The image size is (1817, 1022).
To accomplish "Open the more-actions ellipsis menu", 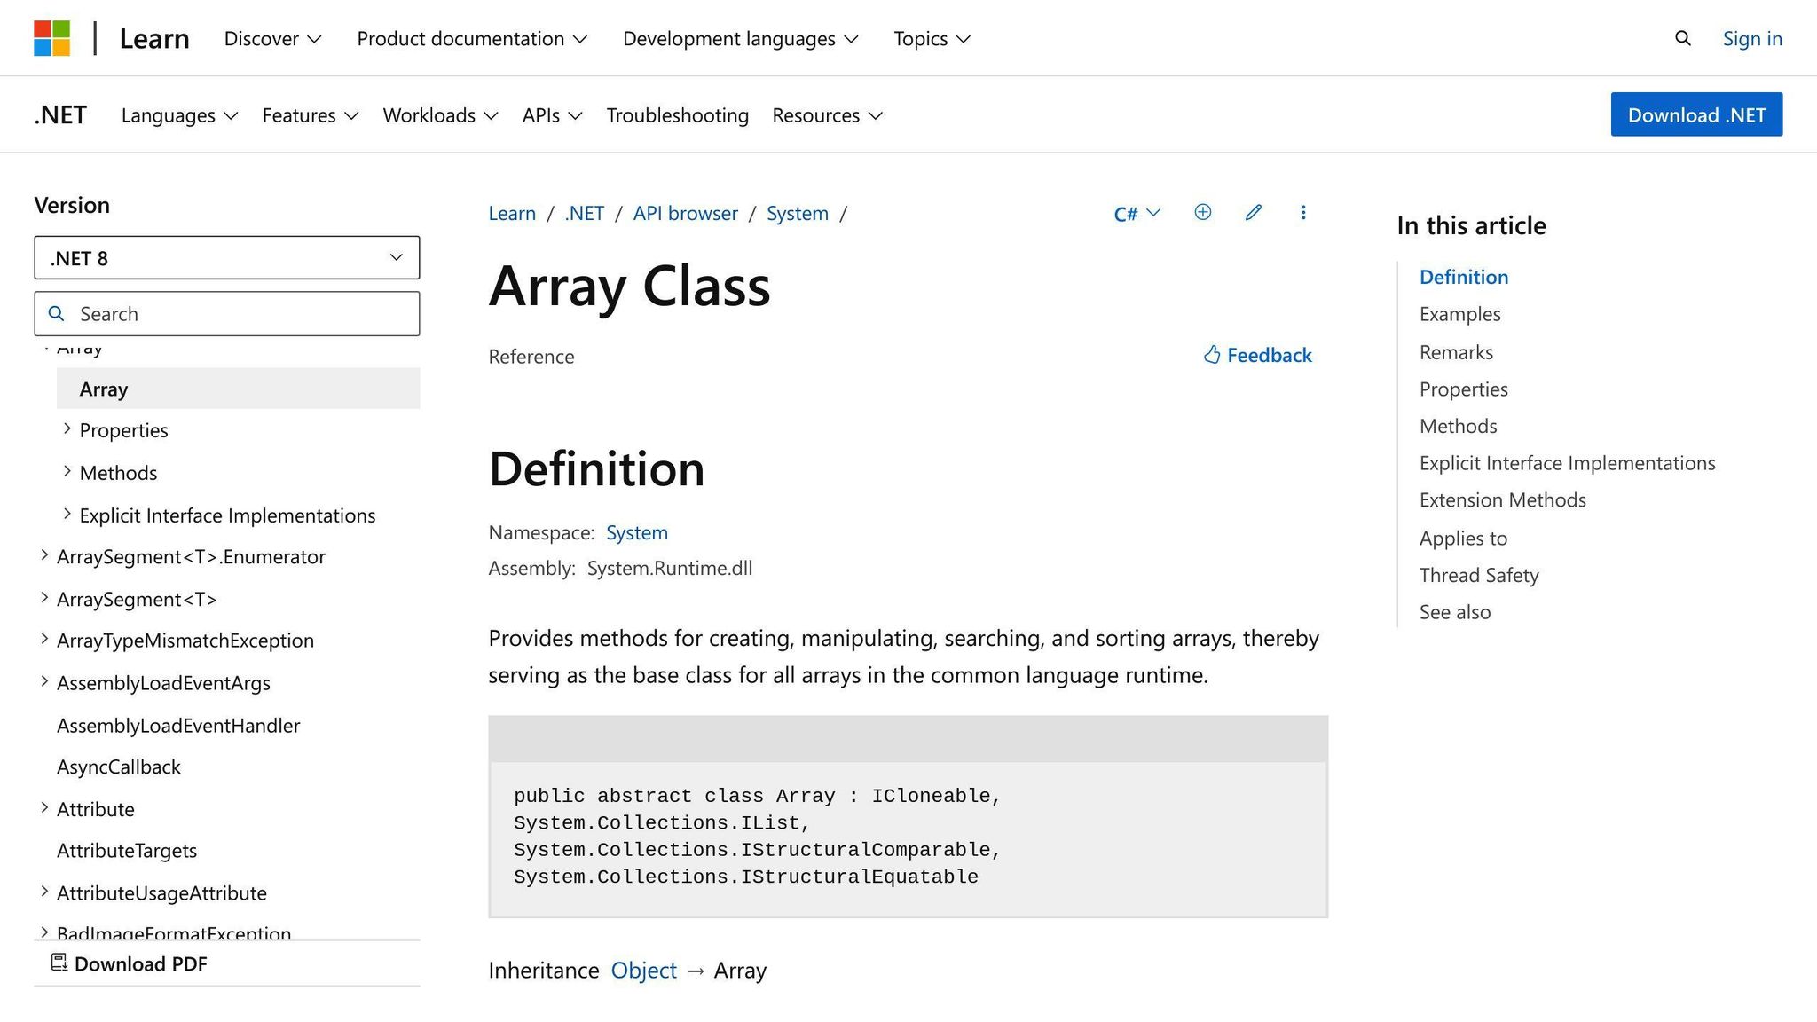I will [1303, 212].
